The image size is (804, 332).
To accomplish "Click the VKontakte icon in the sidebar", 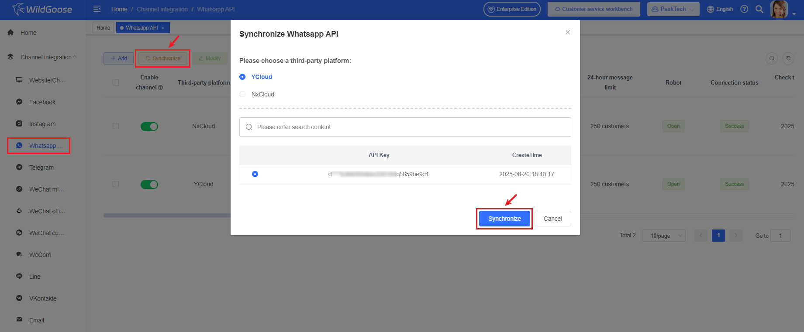I will (19, 298).
